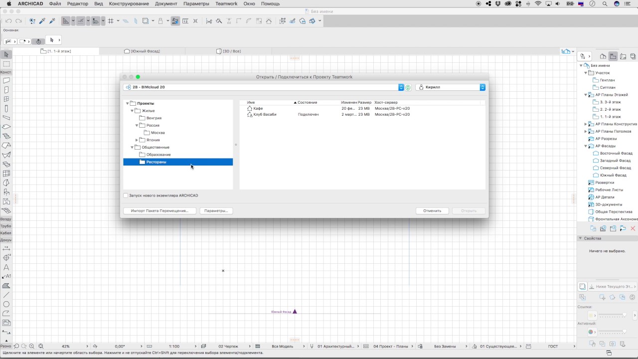Collapse the Свойства panel

(580, 238)
